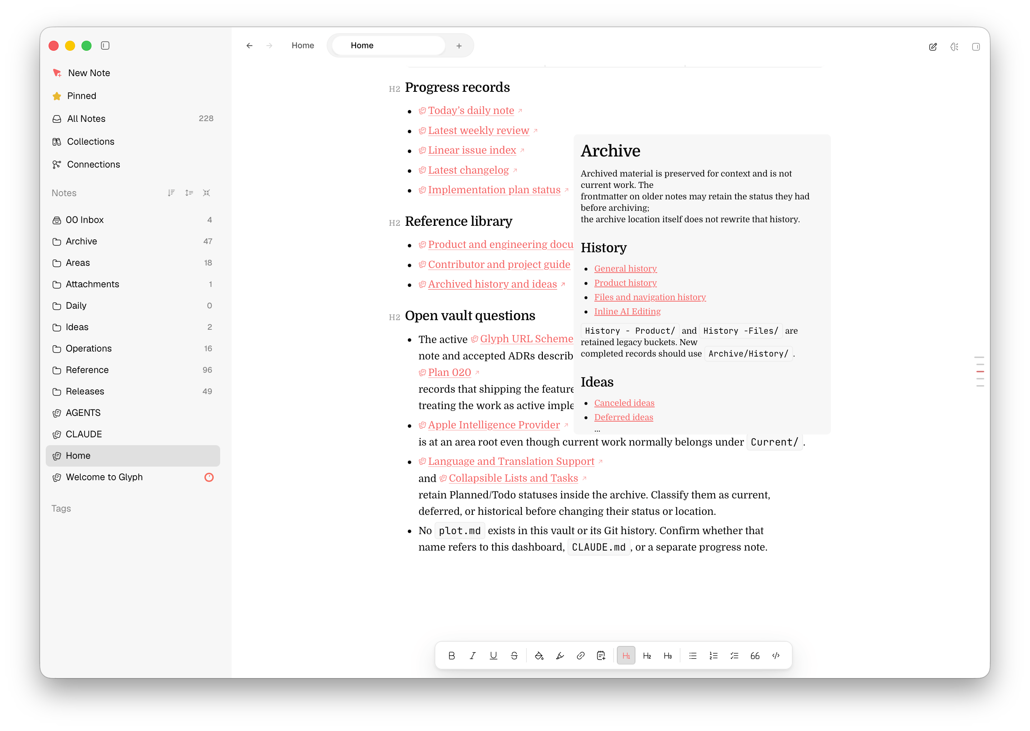Screen dimensions: 1030x731
Task: Expand the Operations folder
Action: pyautogui.click(x=133, y=348)
